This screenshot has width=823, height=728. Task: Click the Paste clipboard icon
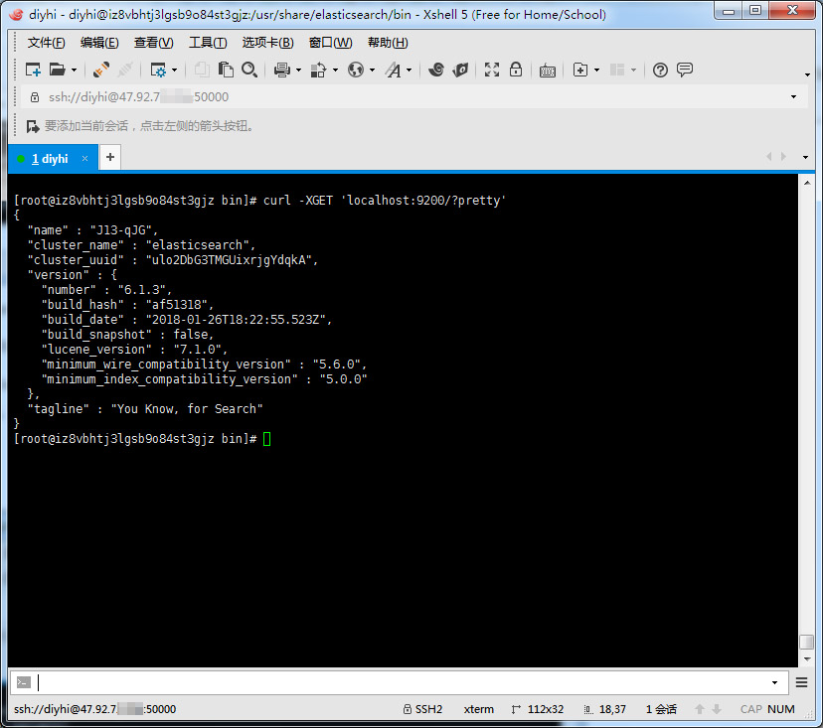tap(227, 70)
